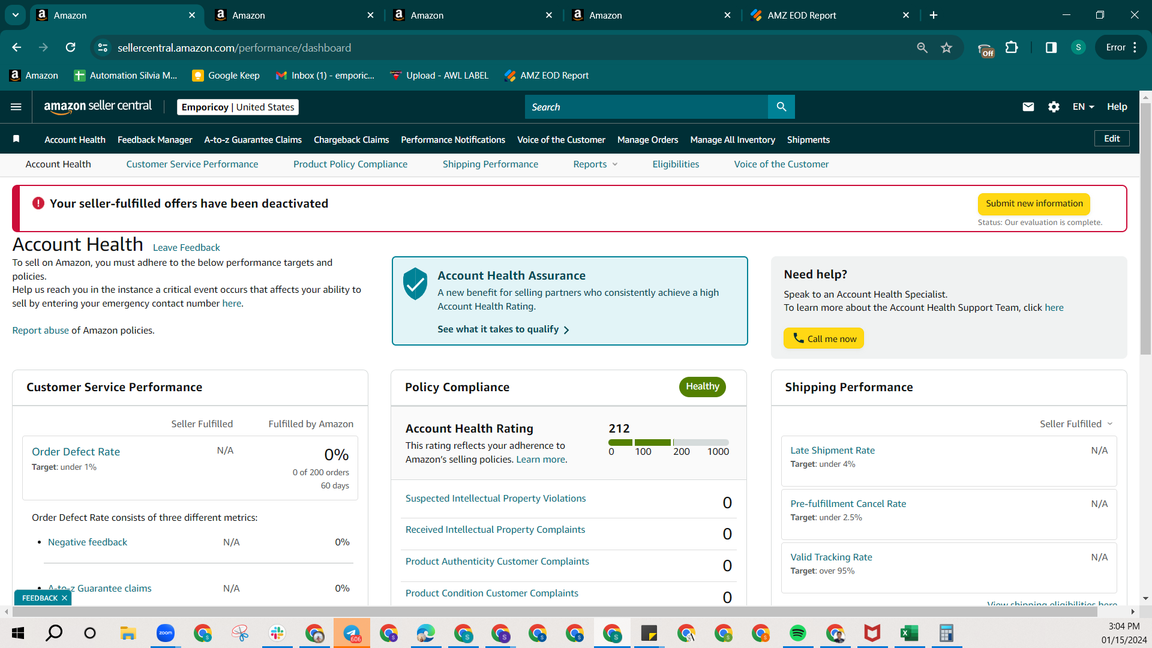
Task: Open the Order Defect Rate link
Action: tap(76, 452)
